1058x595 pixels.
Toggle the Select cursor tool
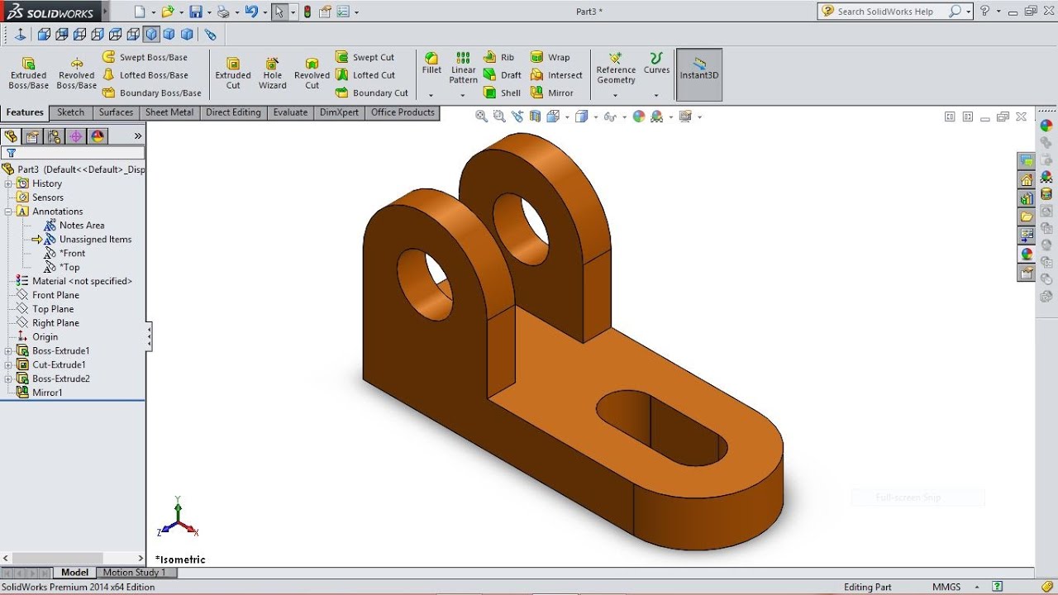(279, 12)
